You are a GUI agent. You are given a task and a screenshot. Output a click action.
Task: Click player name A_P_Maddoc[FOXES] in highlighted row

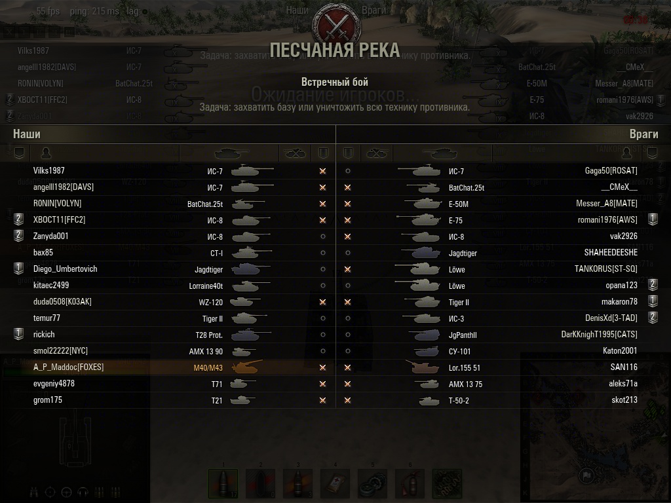68,367
